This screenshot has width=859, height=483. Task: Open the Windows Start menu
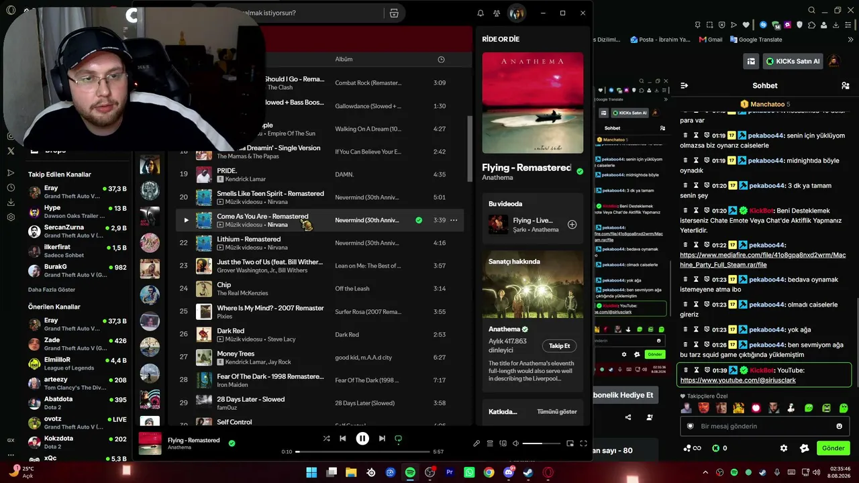click(311, 472)
